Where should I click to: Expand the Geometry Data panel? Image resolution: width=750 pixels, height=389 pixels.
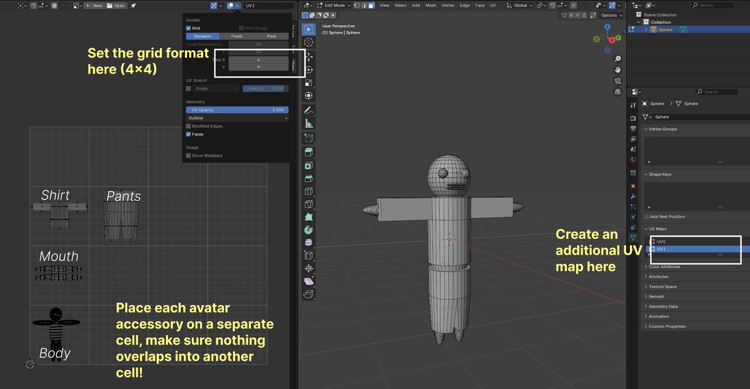662,306
